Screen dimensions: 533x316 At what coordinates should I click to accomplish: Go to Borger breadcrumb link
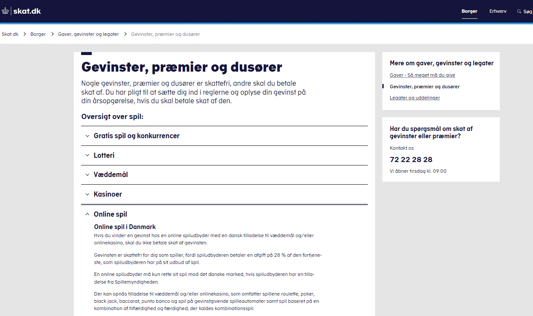[38, 34]
